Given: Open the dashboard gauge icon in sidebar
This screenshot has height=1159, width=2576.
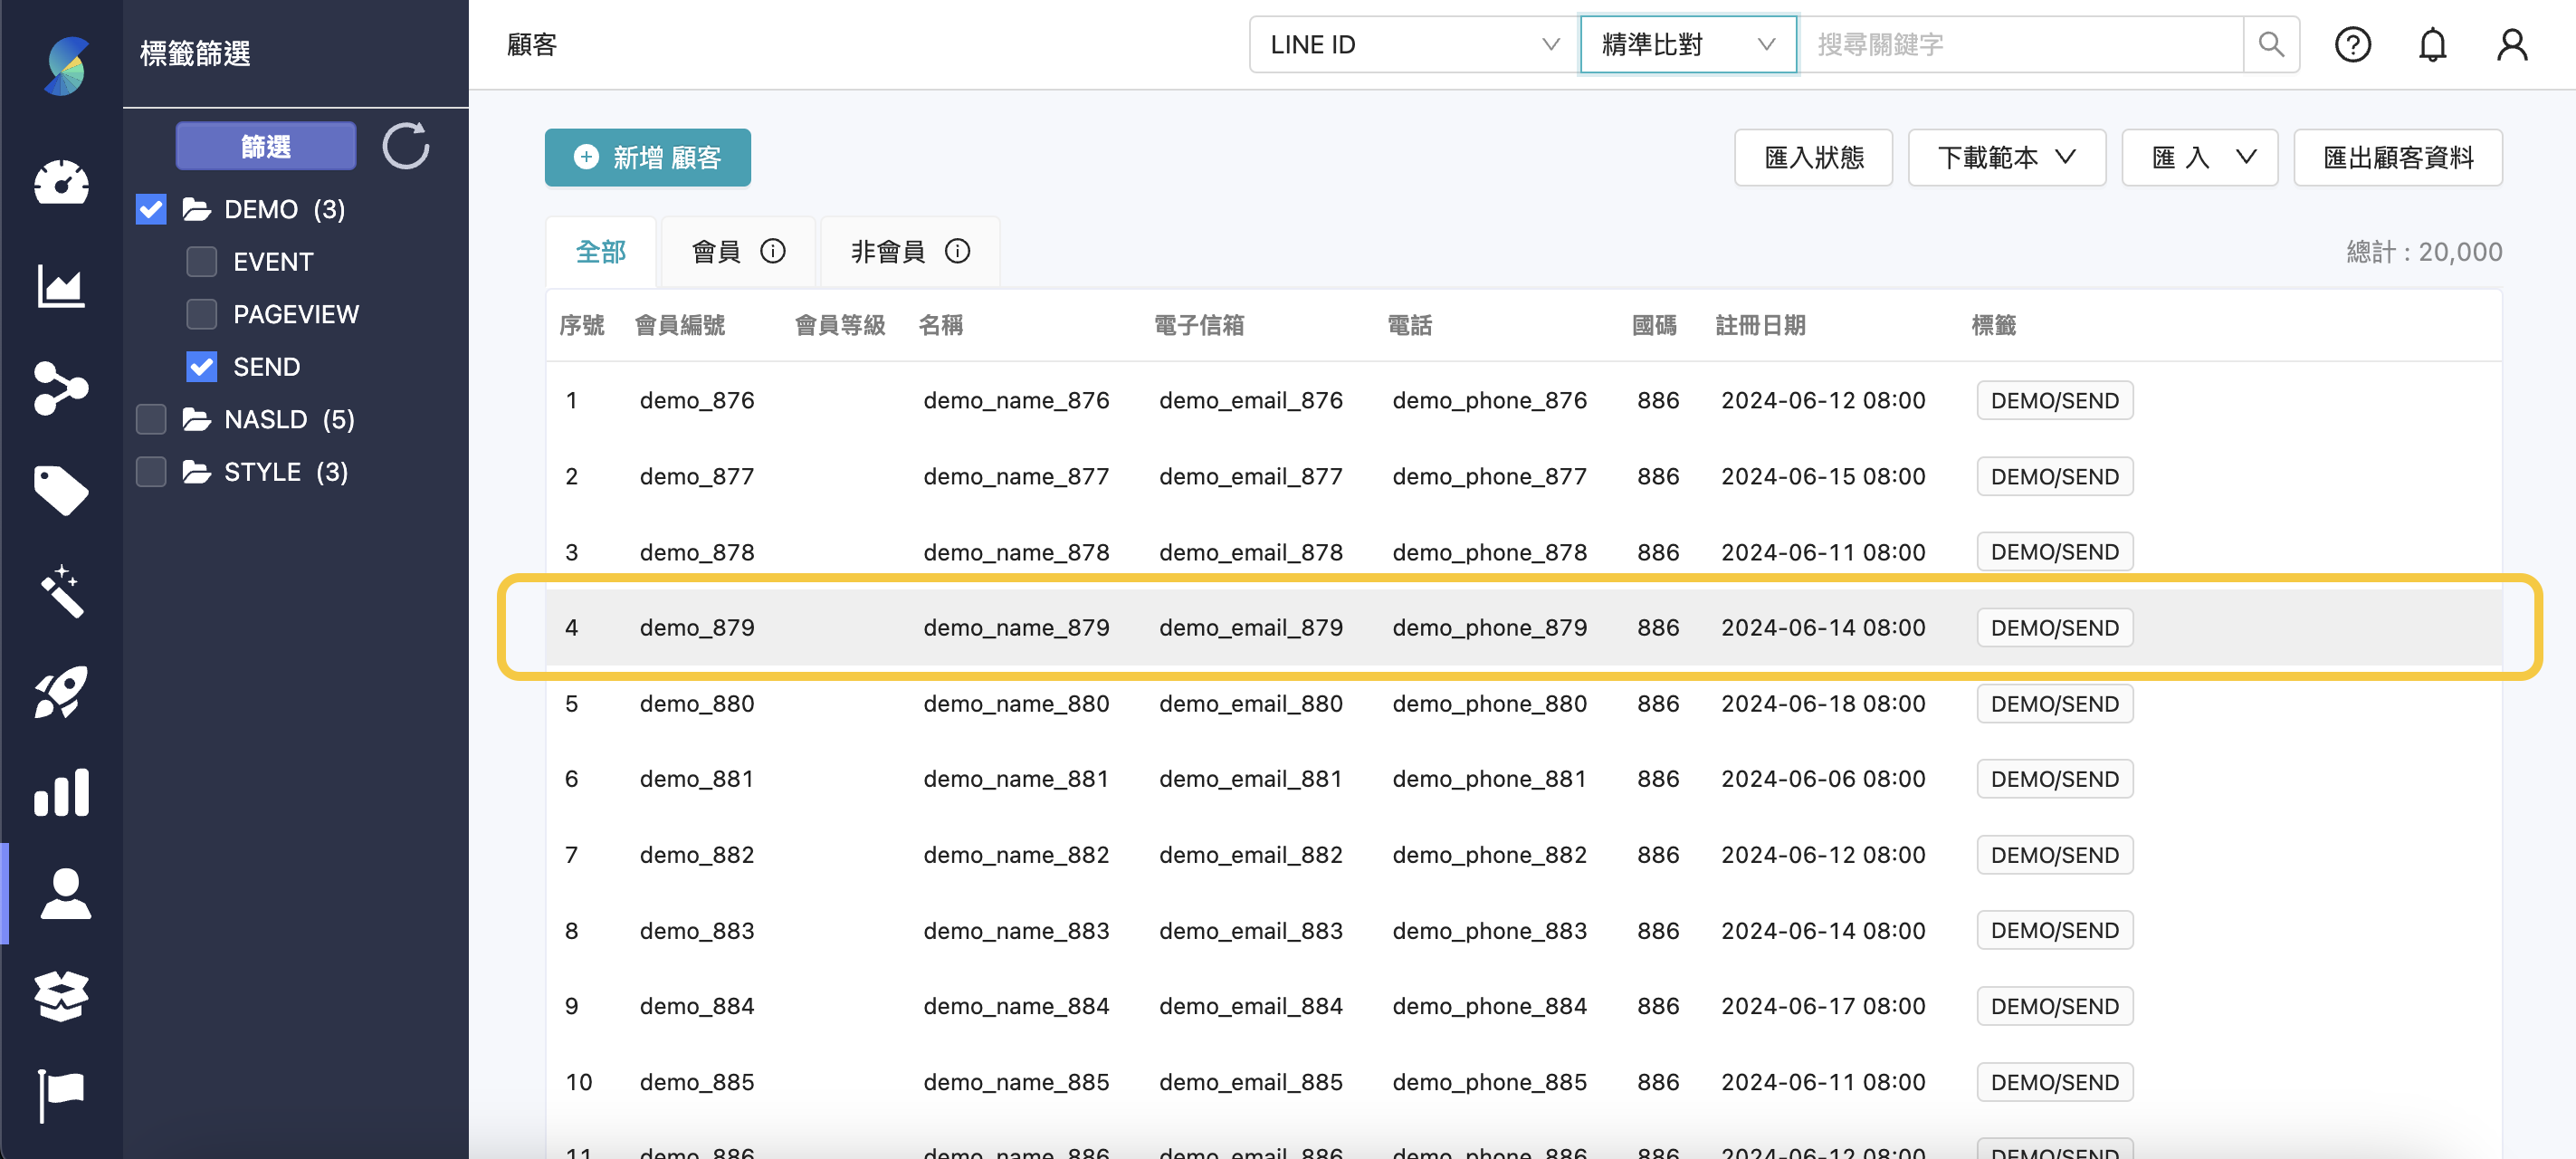Looking at the screenshot, I should tap(61, 184).
